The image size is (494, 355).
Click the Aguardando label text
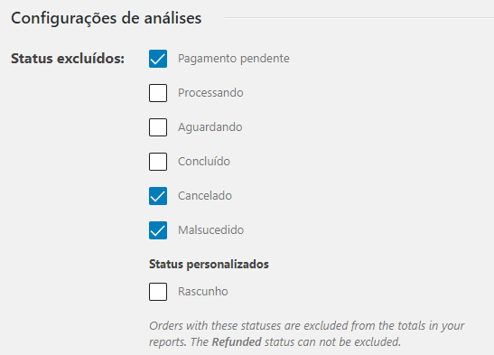(210, 127)
